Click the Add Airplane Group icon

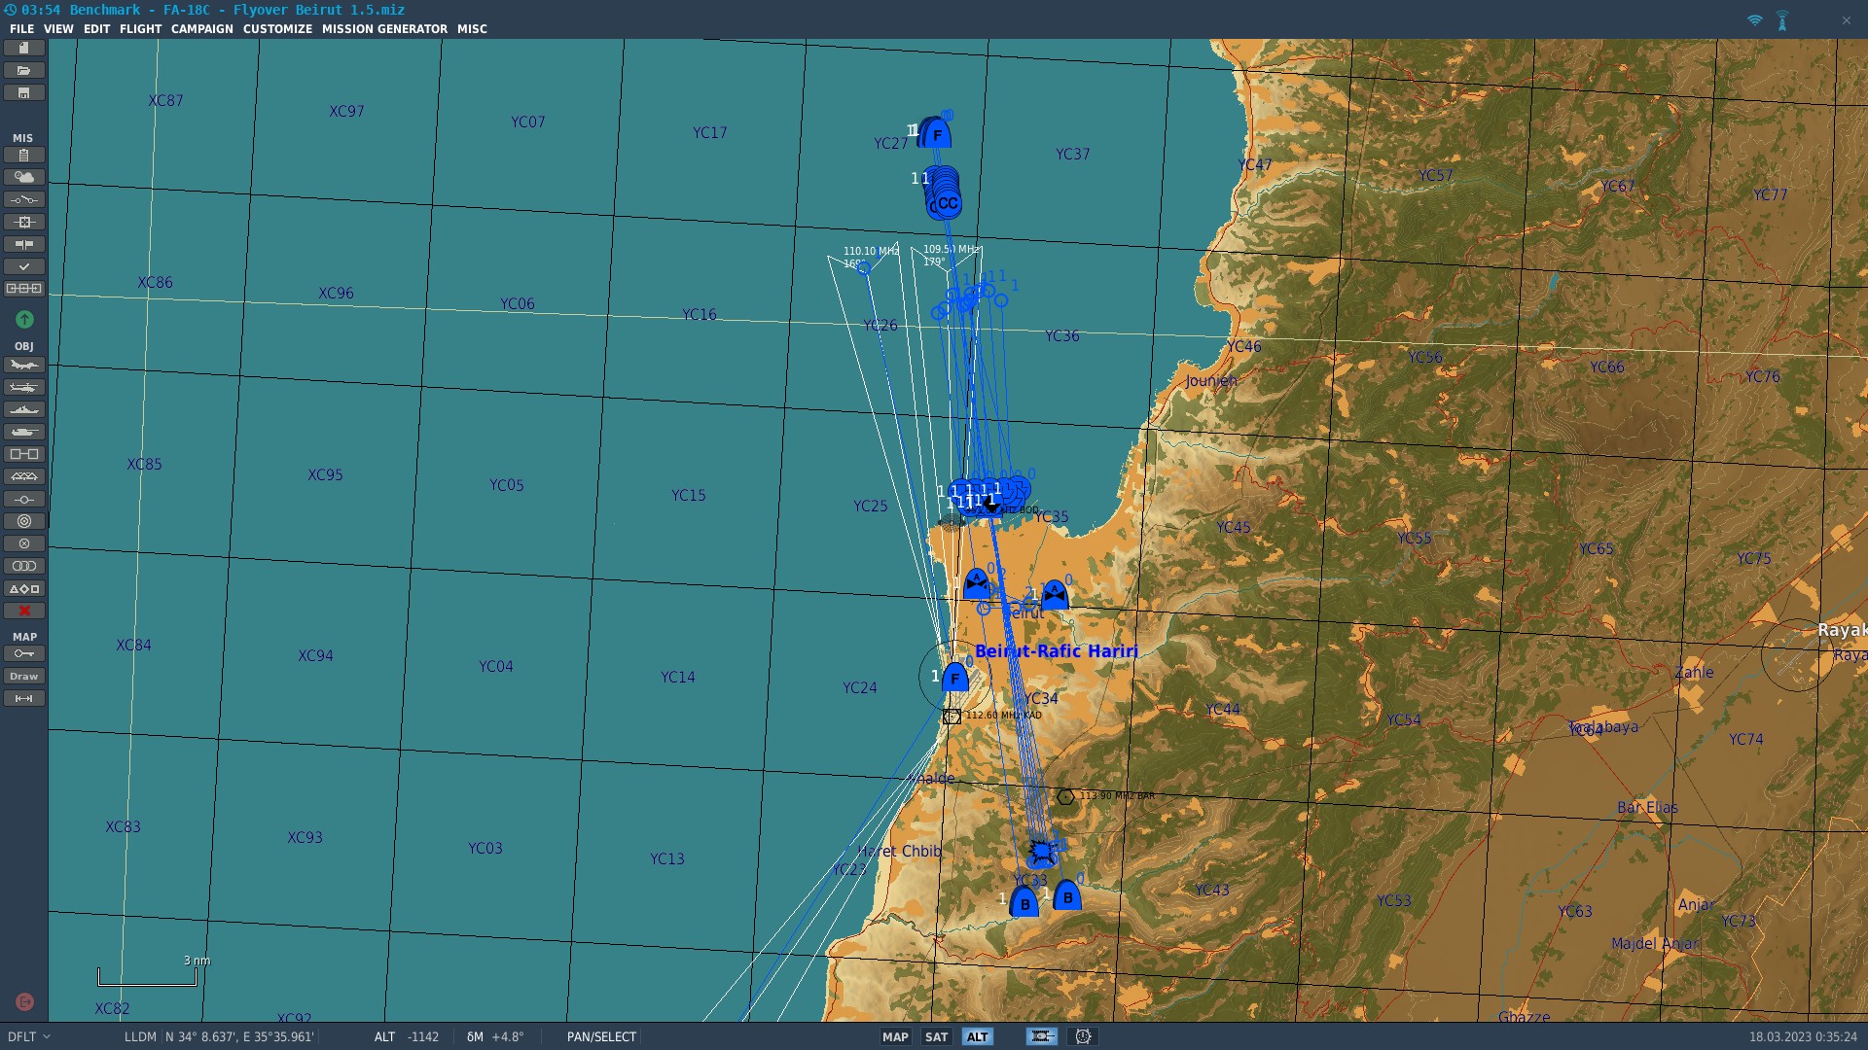tap(24, 366)
